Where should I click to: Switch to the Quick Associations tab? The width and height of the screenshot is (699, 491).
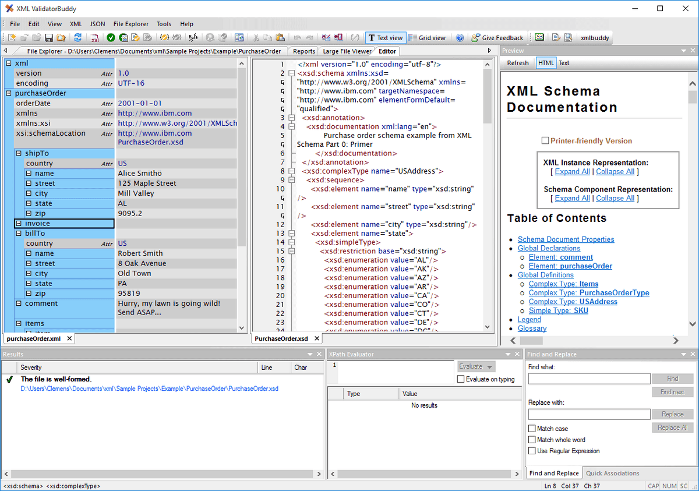613,474
